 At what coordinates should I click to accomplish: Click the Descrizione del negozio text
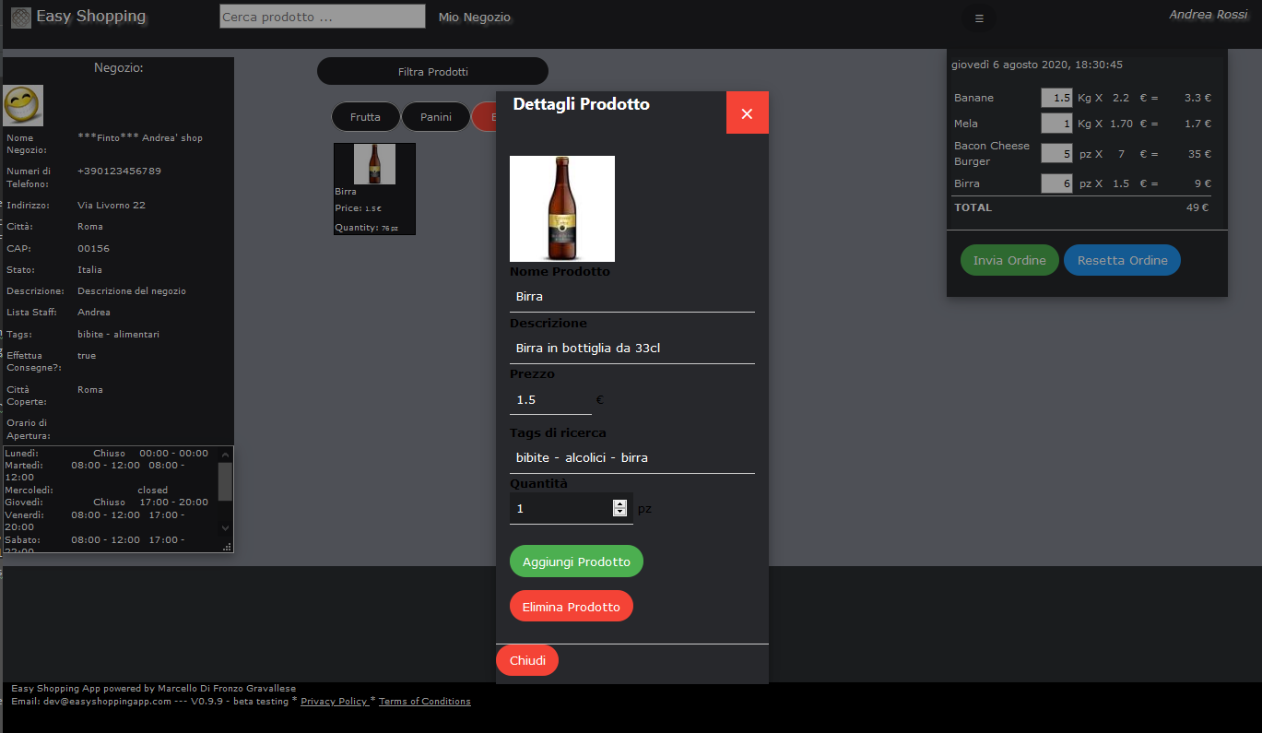coord(132,291)
